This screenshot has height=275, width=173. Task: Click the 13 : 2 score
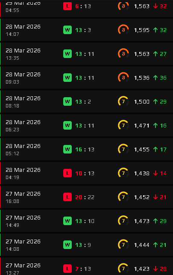tap(83, 102)
